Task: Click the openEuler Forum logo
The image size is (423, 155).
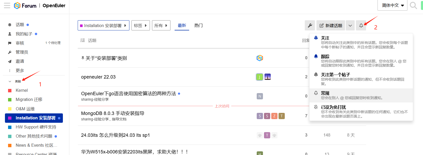Action: pyautogui.click(x=39, y=5)
